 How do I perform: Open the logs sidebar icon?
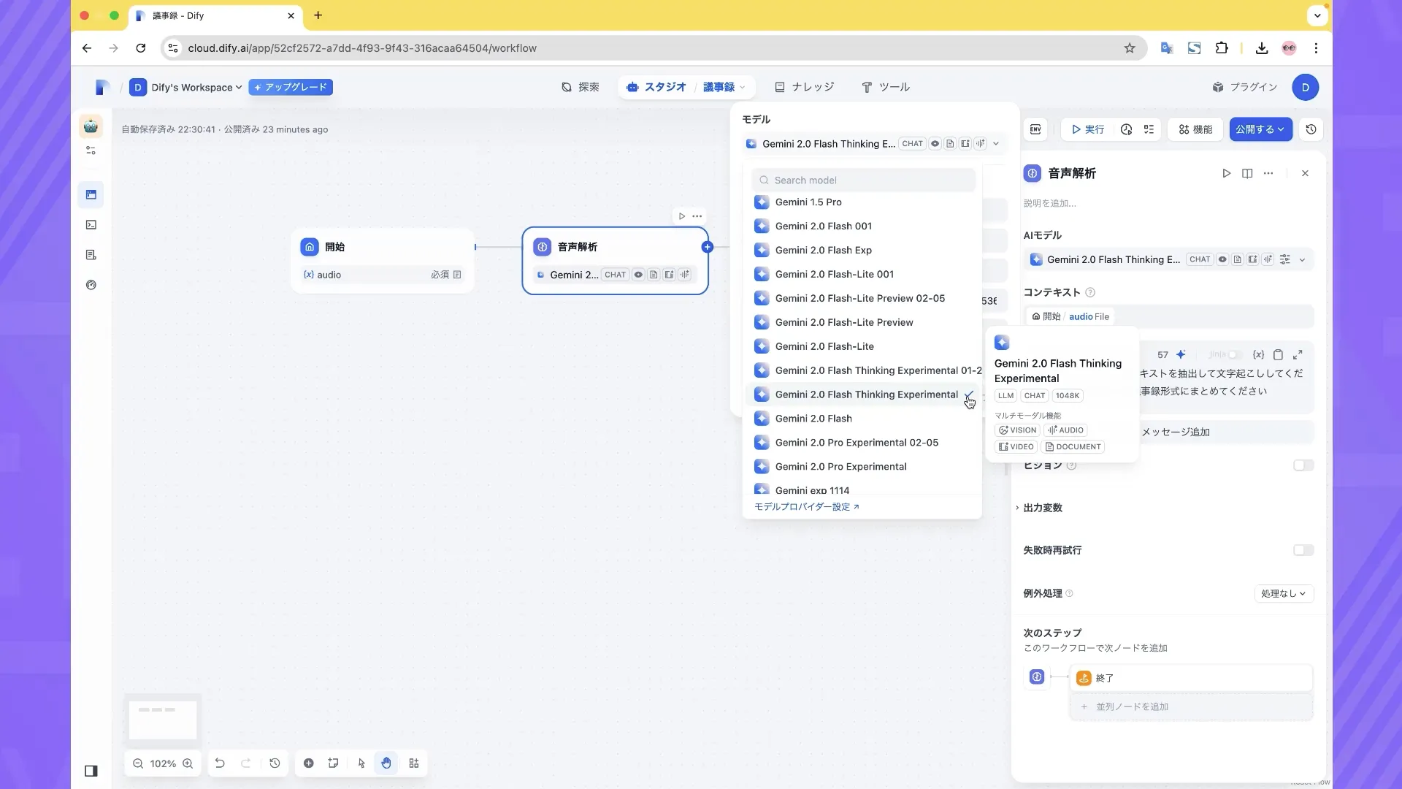(91, 255)
